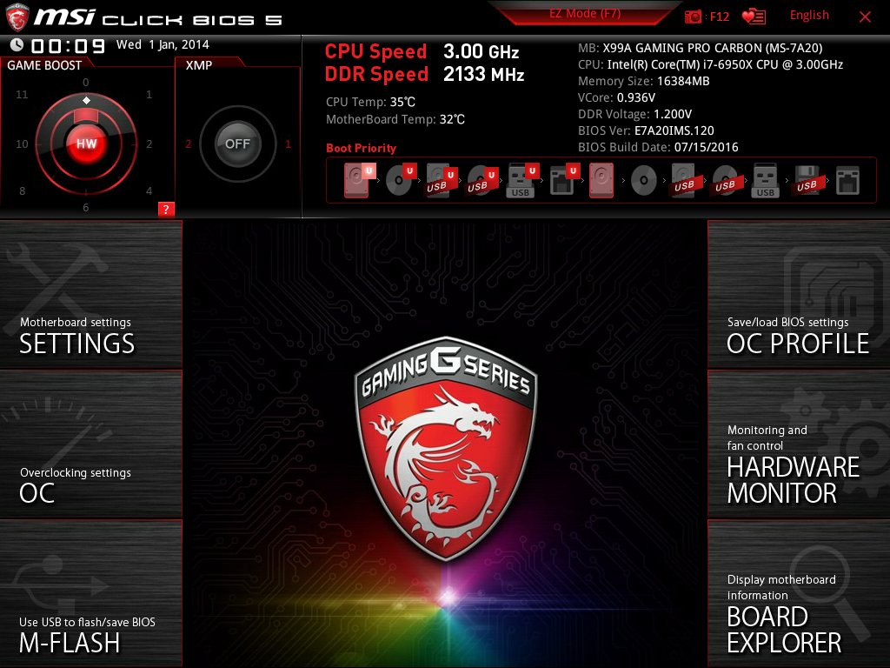Select the legacy USB key boot icon
The image size is (890, 668).
(765, 181)
